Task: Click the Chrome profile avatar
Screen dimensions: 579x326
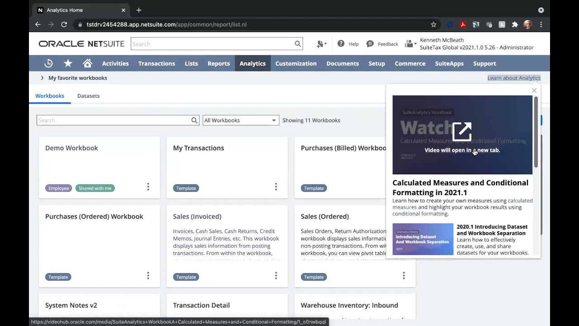Action: (528, 24)
